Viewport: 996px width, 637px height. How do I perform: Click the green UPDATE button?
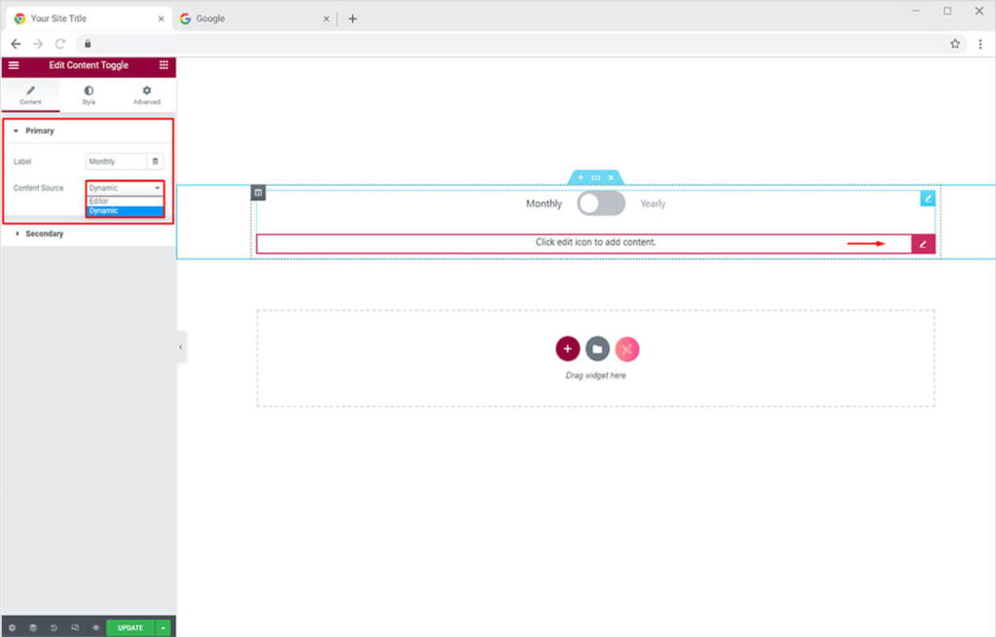pos(130,628)
